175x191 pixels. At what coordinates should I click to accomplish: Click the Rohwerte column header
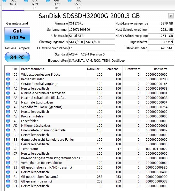coord(155,69)
